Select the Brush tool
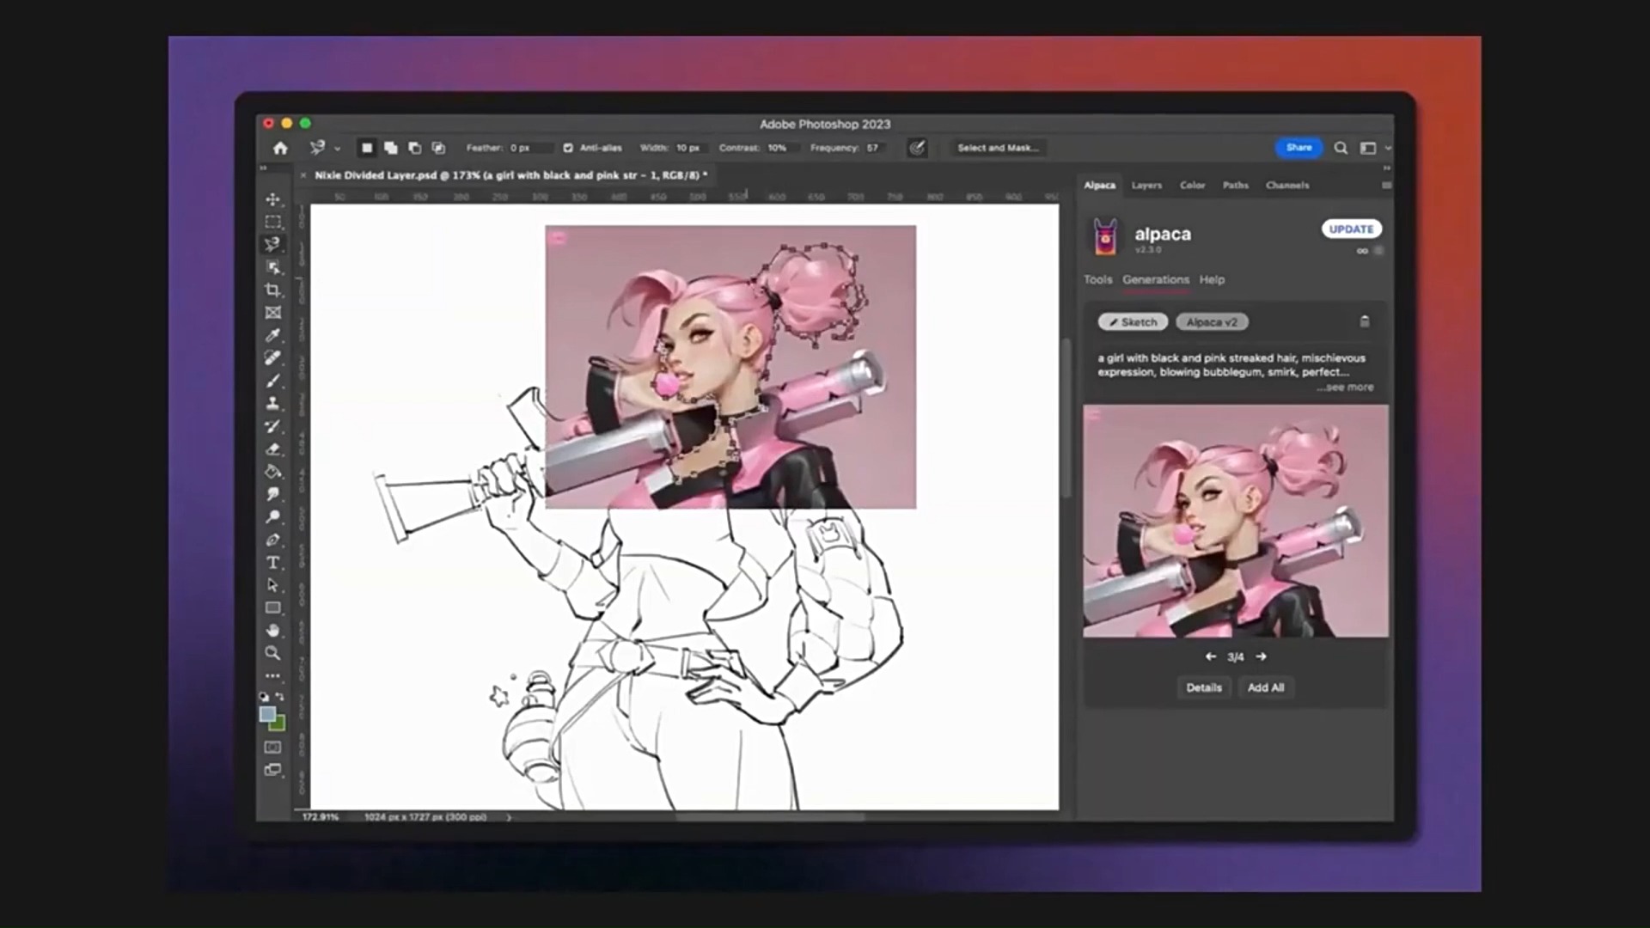The height and width of the screenshot is (928, 1650). pyautogui.click(x=273, y=381)
